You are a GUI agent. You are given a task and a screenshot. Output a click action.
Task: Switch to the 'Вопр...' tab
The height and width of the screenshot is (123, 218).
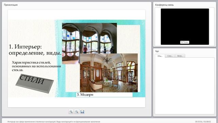pos(180,56)
